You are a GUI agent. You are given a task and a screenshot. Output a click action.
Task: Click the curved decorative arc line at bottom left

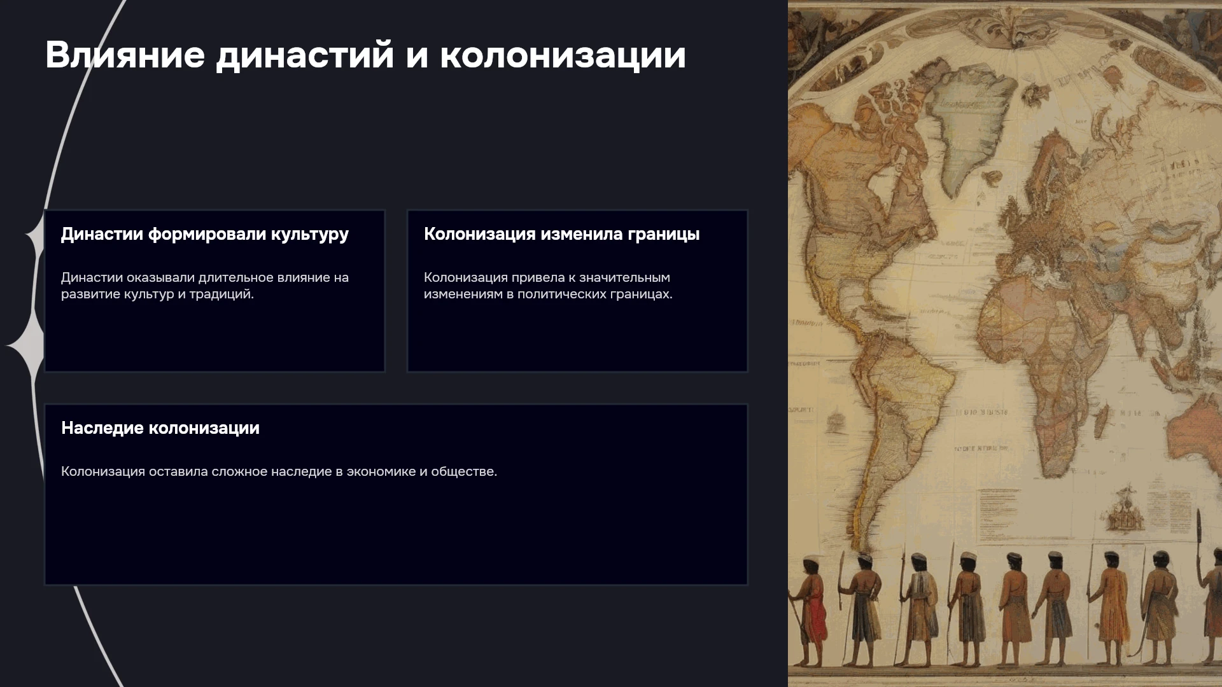95,636
